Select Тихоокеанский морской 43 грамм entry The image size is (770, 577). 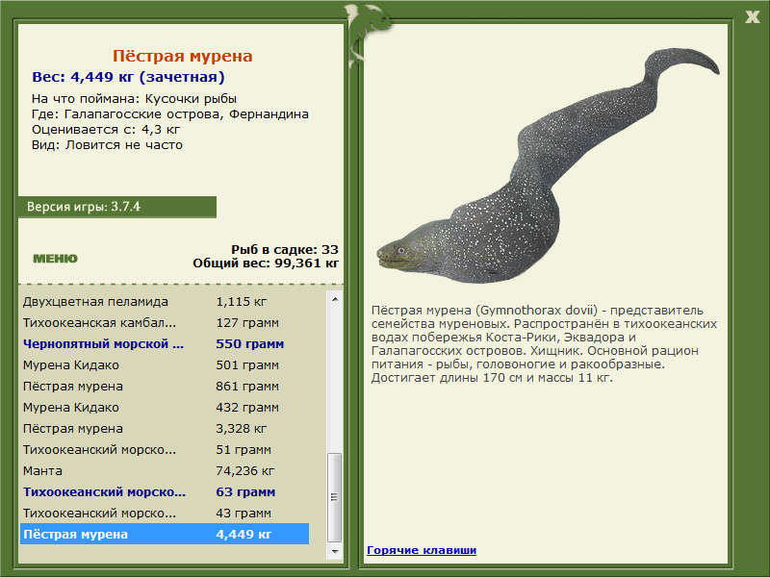(x=165, y=513)
